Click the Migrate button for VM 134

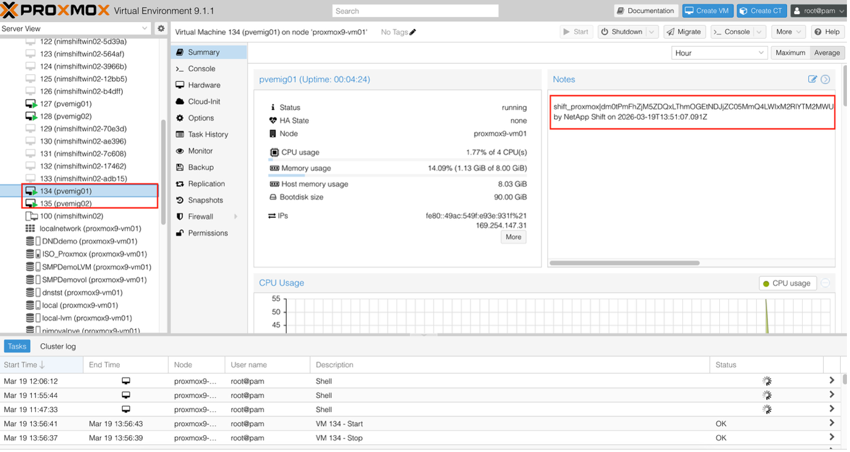point(684,32)
